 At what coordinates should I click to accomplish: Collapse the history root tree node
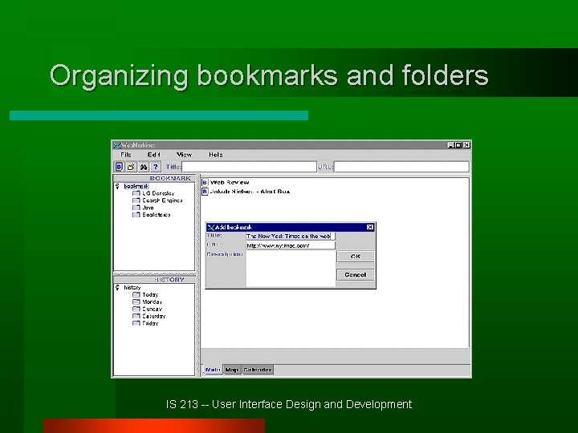tap(117, 288)
